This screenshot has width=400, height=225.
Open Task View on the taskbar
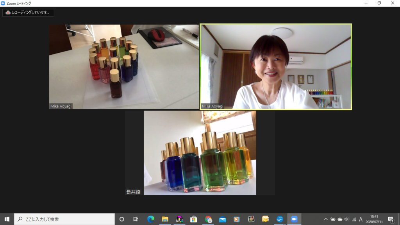point(136,219)
